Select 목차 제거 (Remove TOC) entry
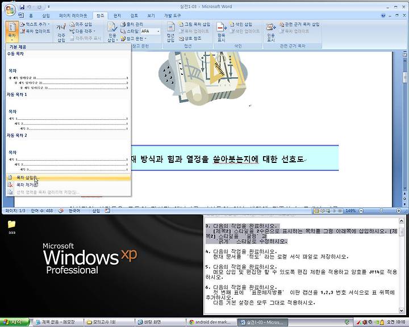The height and width of the screenshot is (327, 409). coord(68,185)
